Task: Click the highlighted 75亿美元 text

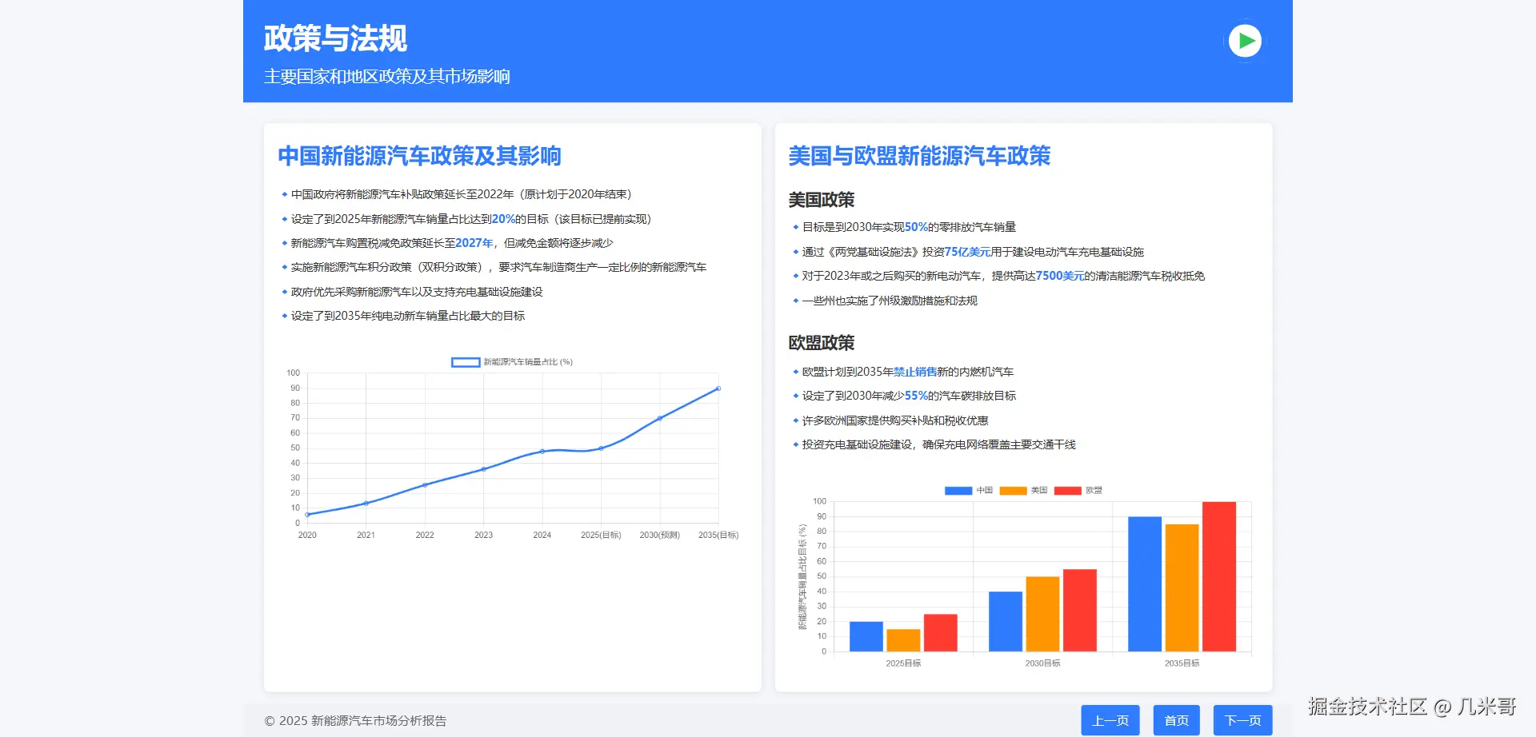Action: 968,252
